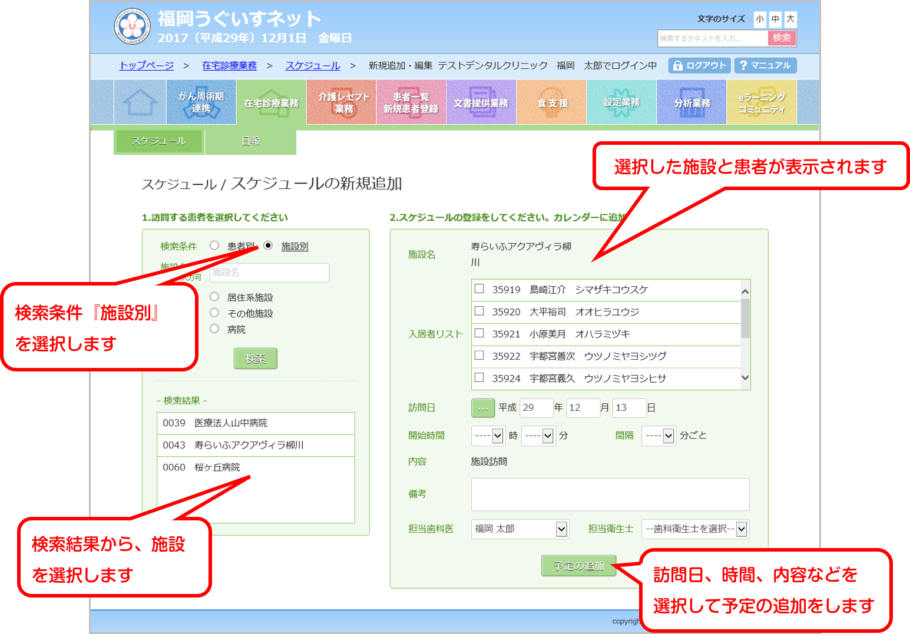Click the 予定の追加 button
This screenshot has height=634, width=910.
point(578,566)
